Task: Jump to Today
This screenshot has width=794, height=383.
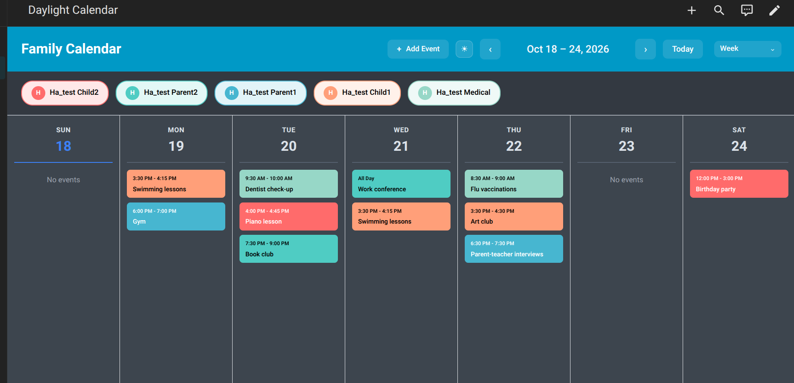Action: click(683, 49)
